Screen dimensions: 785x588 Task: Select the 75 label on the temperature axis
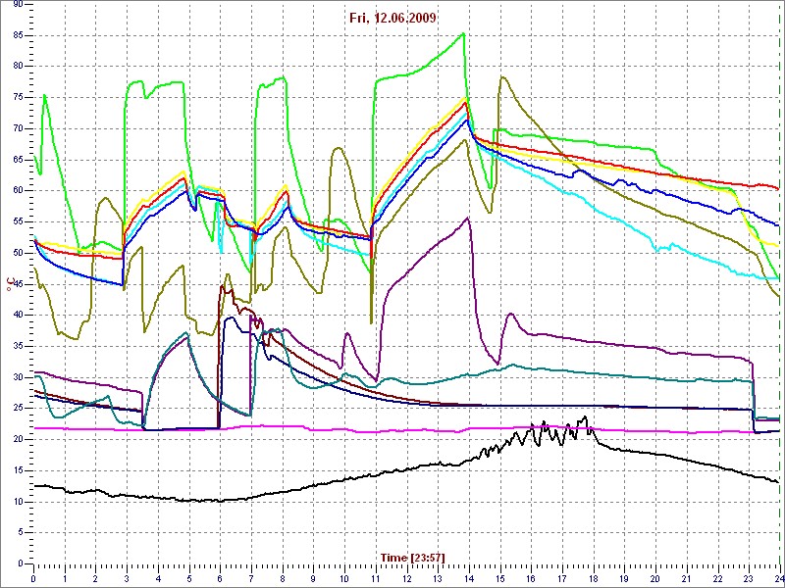[17, 97]
